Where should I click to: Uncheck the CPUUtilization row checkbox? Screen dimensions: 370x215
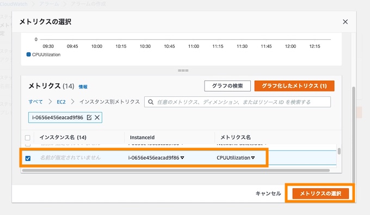tap(28, 158)
